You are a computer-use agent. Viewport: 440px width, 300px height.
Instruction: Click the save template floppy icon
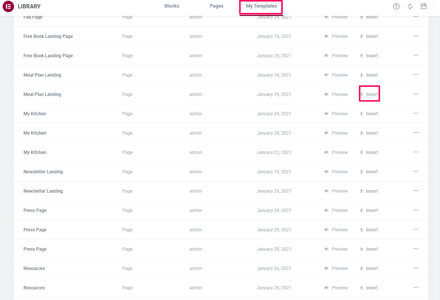coord(424,6)
